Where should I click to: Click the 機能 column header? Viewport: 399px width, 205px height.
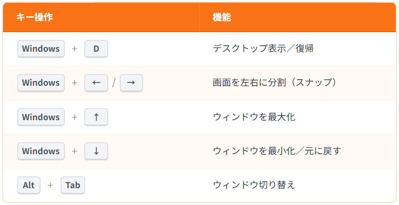tap(222, 17)
